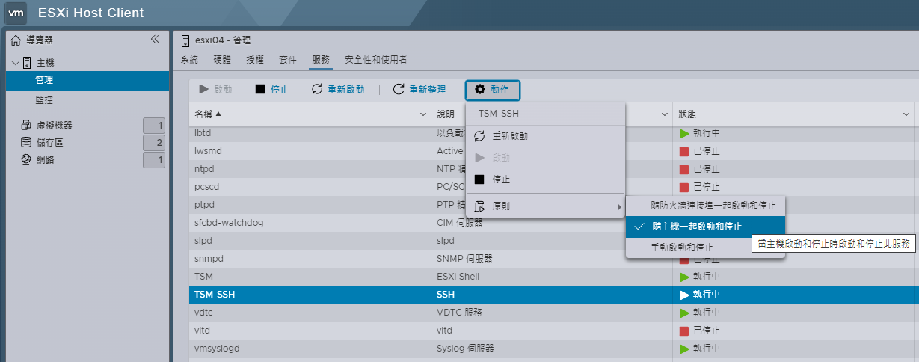Choose 重新啟動 in the TSM-SSH menu
The image size is (919, 362).
[x=545, y=136]
